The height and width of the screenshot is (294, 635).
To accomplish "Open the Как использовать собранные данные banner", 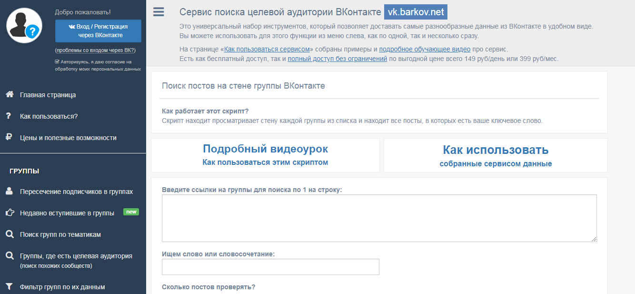I will click(496, 155).
